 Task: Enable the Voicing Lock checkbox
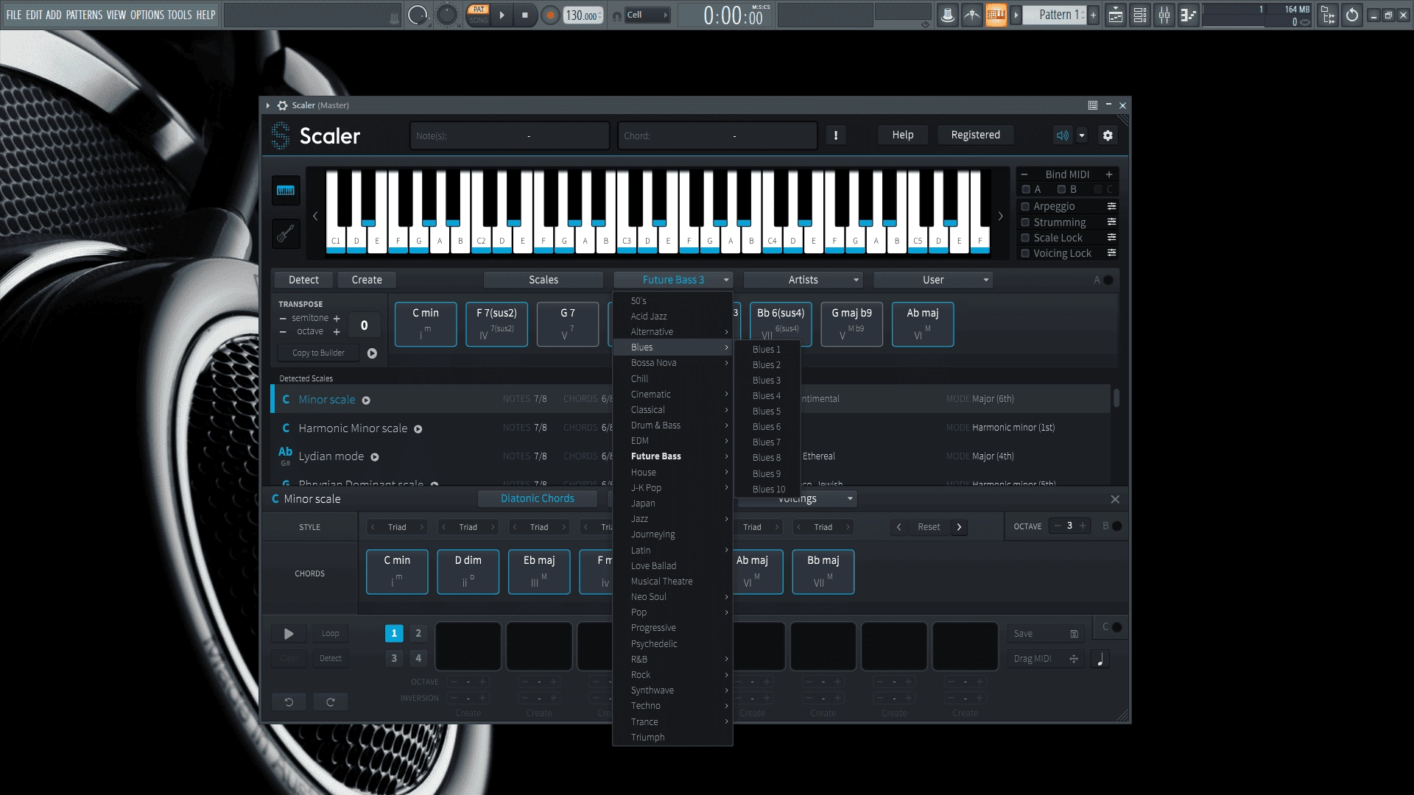1024,253
